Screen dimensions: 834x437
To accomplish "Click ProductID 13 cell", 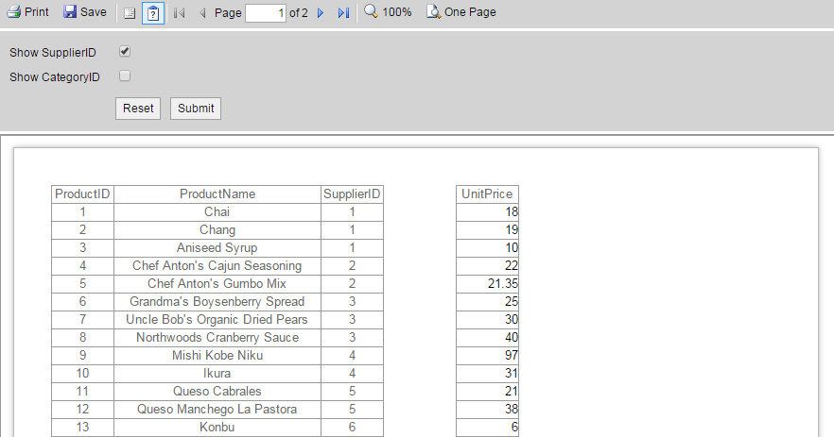I will tap(82, 428).
